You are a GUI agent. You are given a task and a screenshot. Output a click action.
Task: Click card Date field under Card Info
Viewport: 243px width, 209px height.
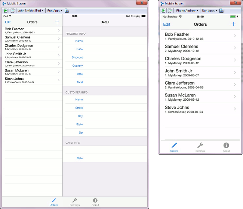(x=105, y=158)
